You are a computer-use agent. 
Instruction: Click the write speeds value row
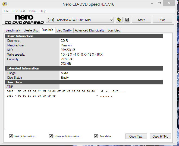click(x=82, y=55)
